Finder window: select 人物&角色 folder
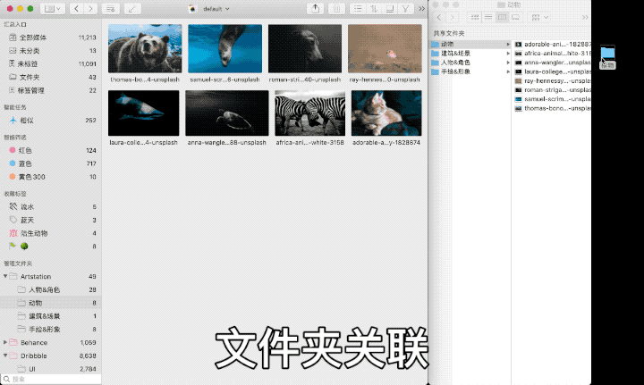Viewport: 644px width, 385px height. click(x=470, y=63)
